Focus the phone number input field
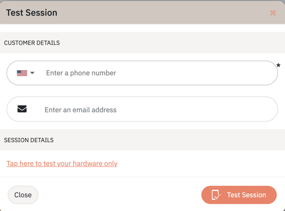285x211 pixels. pyautogui.click(x=142, y=73)
